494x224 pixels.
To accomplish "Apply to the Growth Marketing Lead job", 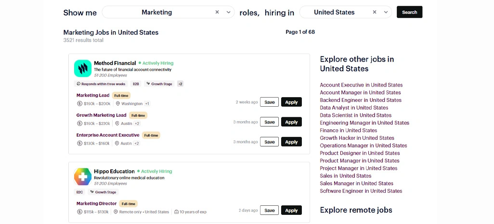I will click(291, 122).
